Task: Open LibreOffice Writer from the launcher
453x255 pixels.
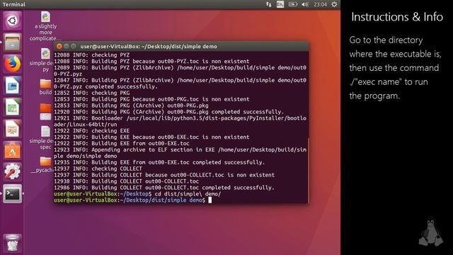Action: point(12,86)
